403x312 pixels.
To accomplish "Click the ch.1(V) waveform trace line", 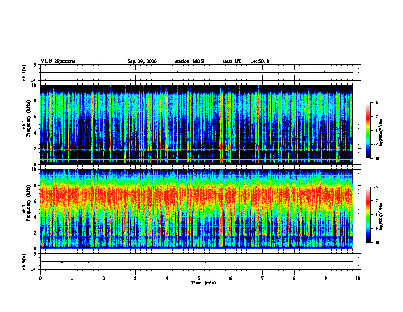I will [x=196, y=72].
